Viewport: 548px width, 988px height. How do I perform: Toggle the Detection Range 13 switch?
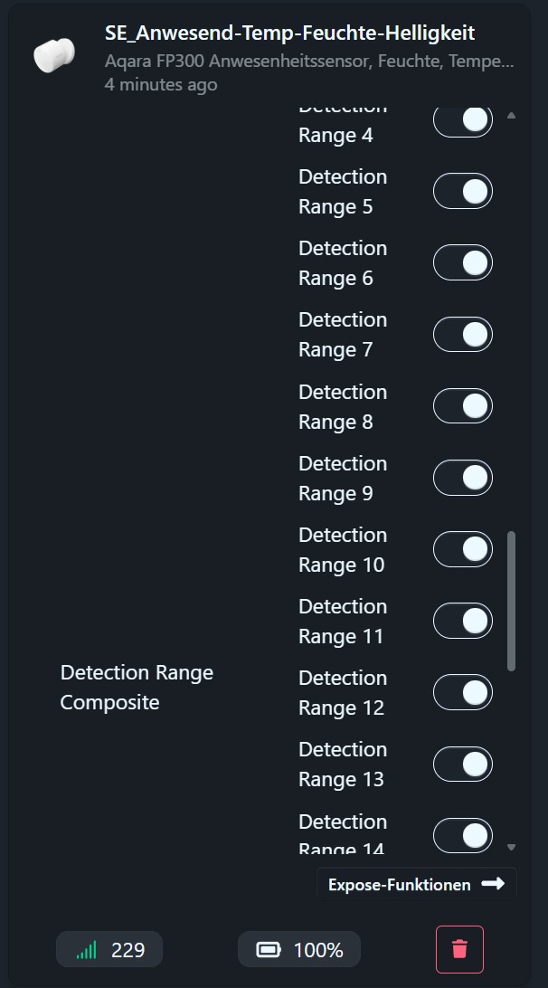pyautogui.click(x=463, y=764)
